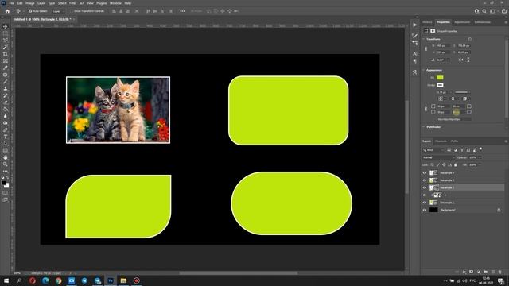509x286 pixels.
Task: Toggle the layer filter on/off switch
Action: pos(480,149)
